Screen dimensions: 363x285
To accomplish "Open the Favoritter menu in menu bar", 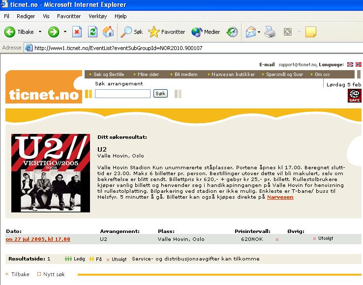I will [69, 16].
